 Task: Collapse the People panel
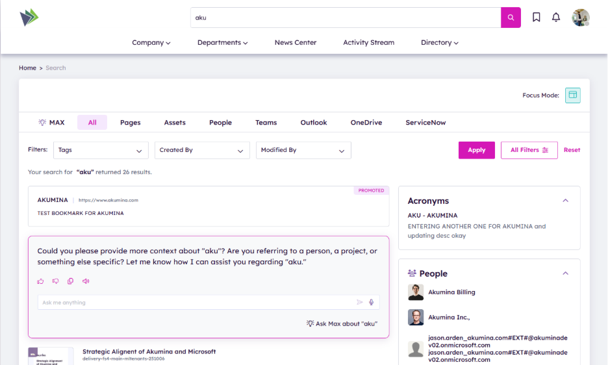click(565, 273)
